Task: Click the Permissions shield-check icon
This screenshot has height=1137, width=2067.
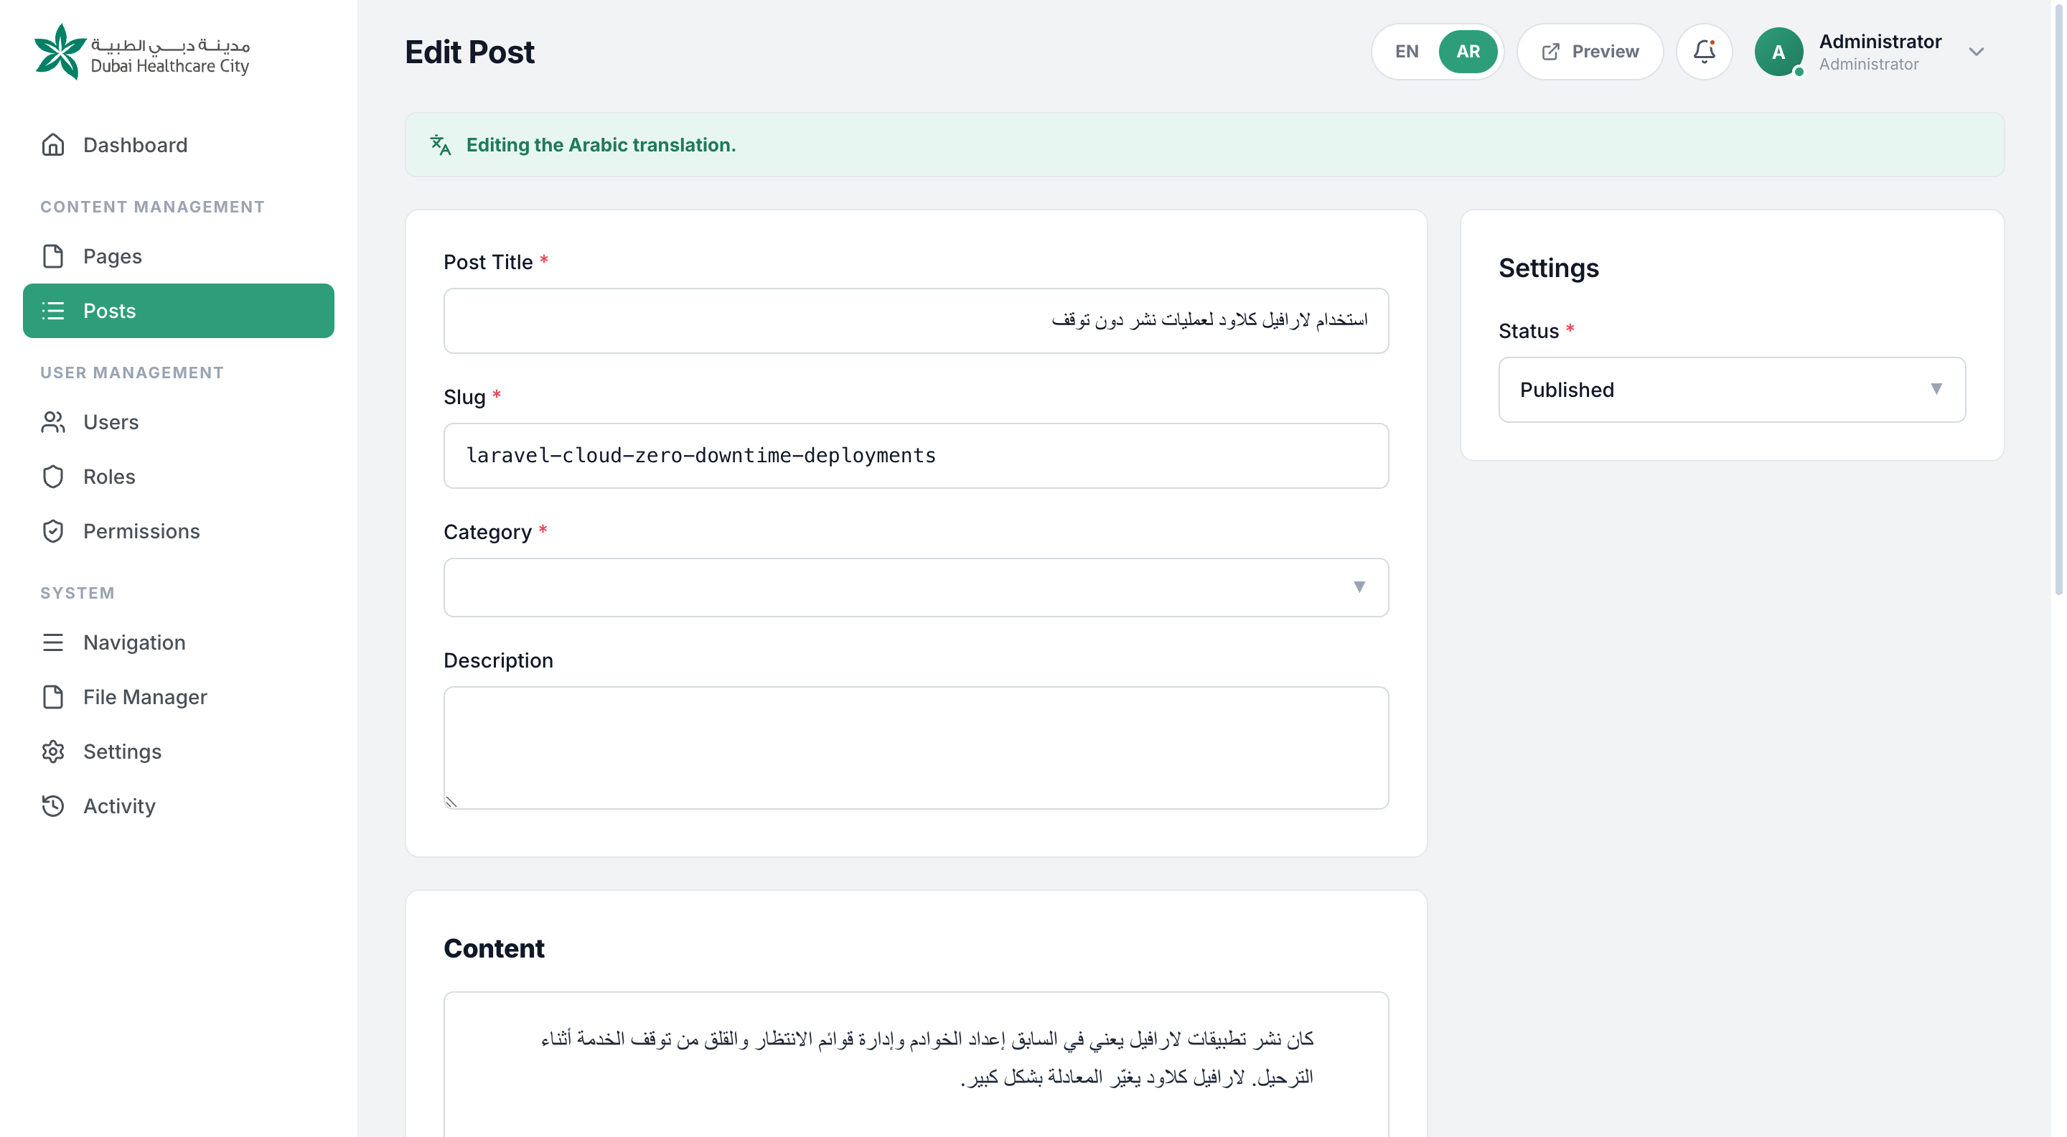Action: point(53,531)
